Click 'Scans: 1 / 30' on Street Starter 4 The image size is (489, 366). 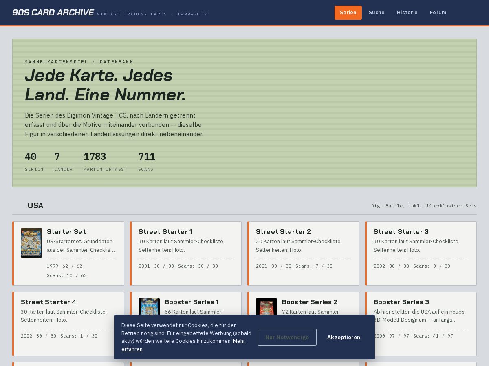pyautogui.click(x=79, y=336)
